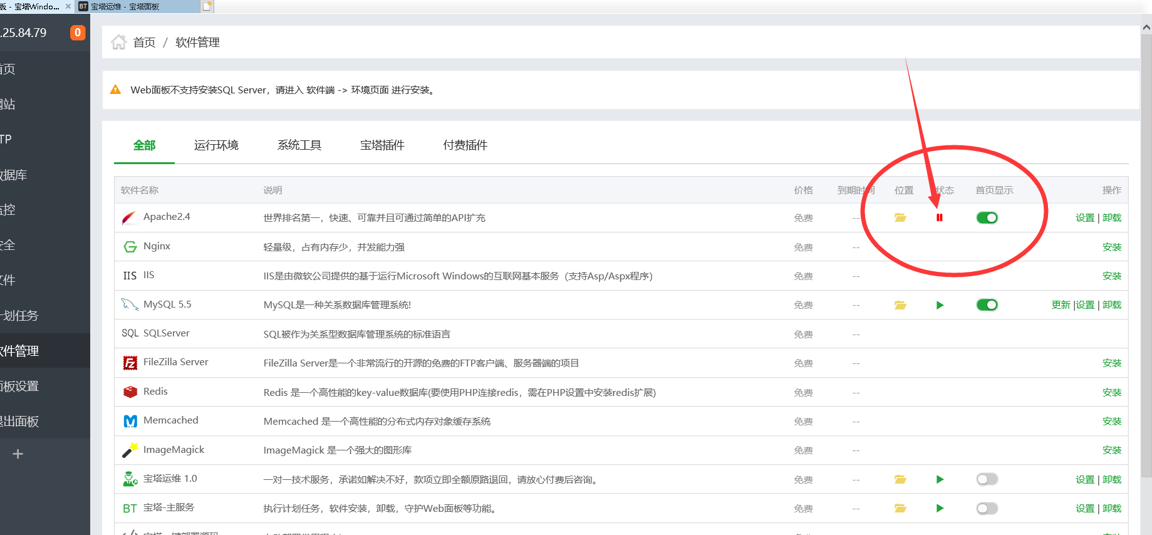
Task: Click the ImageMagick wand icon
Action: tap(130, 450)
